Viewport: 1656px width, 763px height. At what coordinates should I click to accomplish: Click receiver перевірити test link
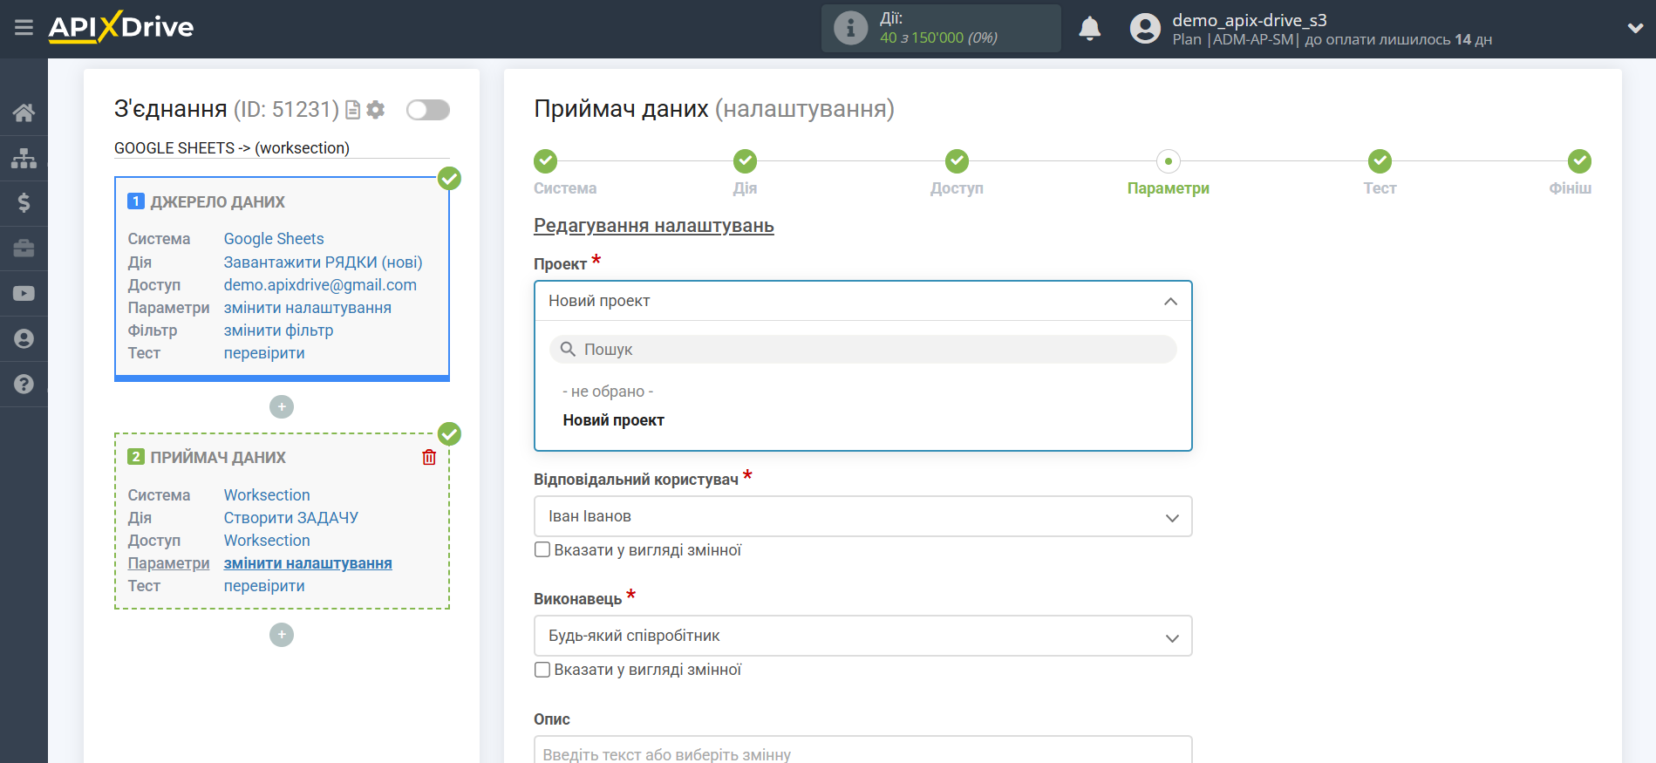(x=264, y=586)
